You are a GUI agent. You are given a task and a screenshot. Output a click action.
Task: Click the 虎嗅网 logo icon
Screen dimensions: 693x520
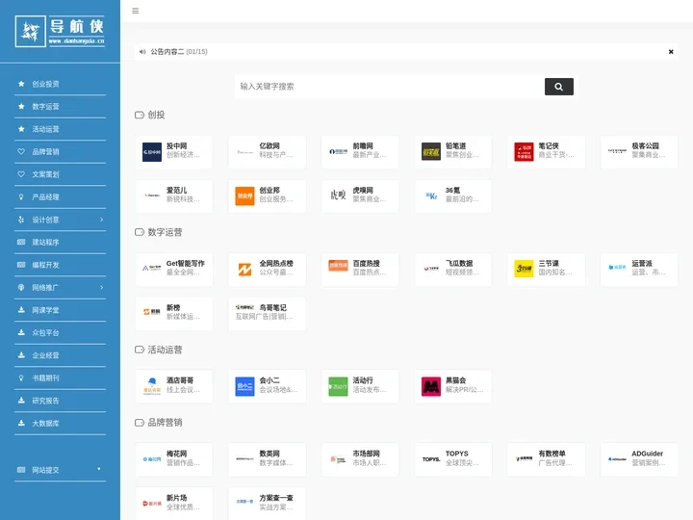tap(338, 196)
